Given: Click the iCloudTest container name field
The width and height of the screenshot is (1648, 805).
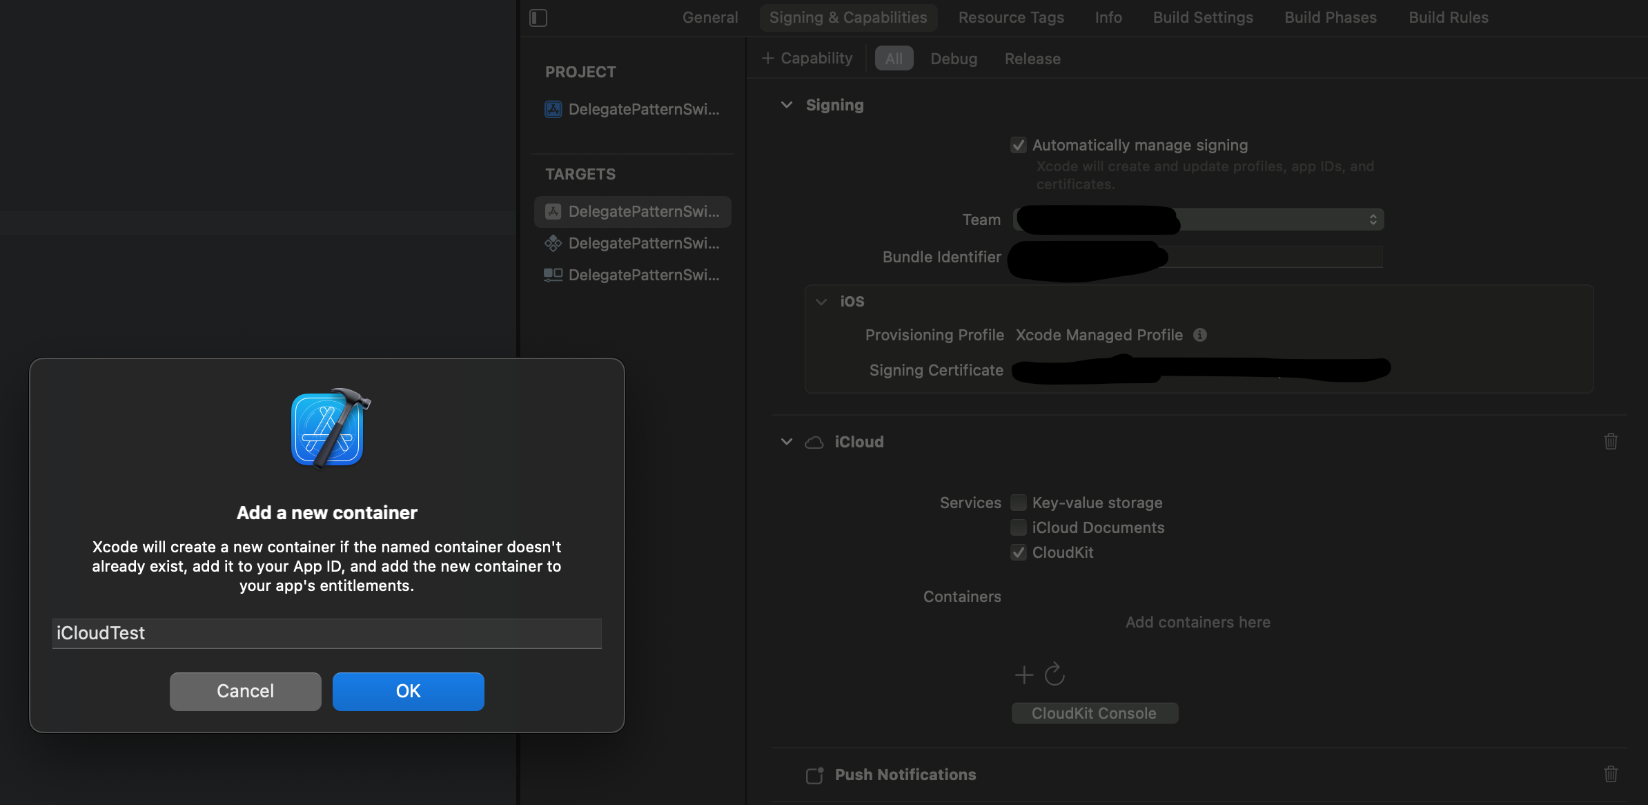Looking at the screenshot, I should (326, 633).
